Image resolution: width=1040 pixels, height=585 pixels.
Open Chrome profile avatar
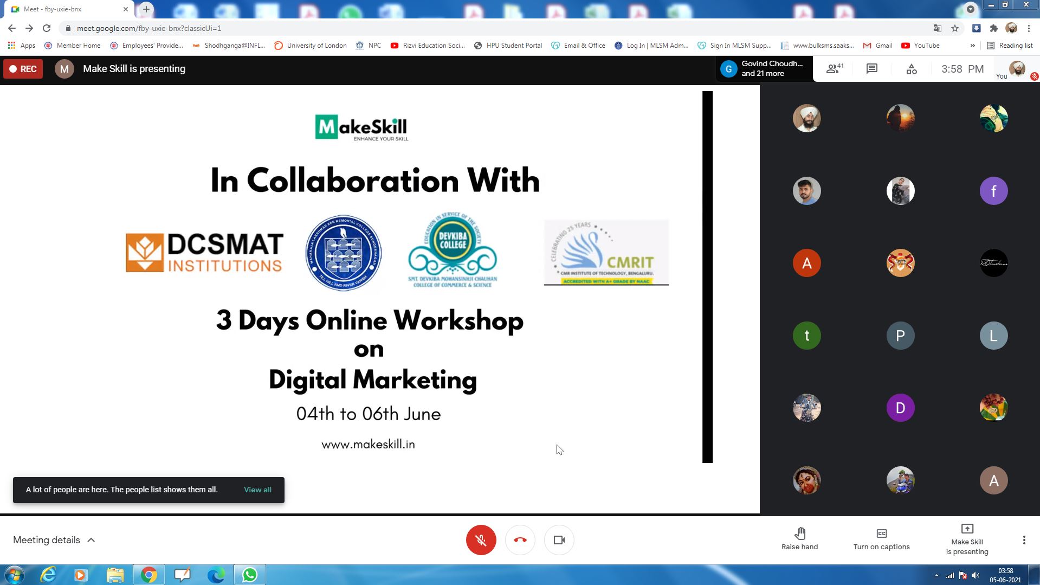coord(1011,28)
